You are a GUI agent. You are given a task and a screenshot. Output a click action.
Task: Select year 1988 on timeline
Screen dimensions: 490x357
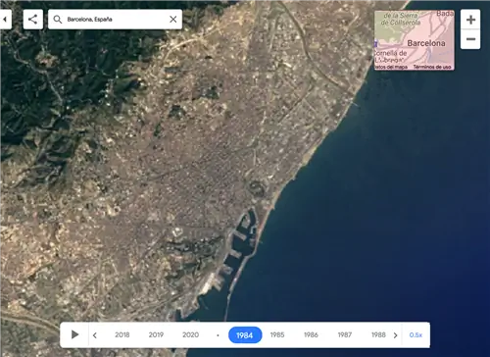378,334
